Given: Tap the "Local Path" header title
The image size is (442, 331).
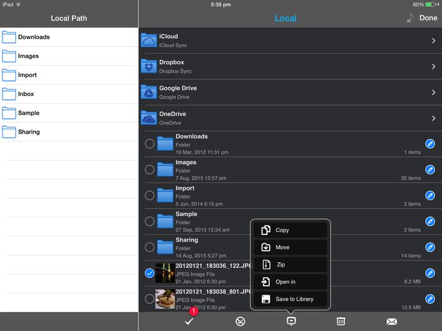Looking at the screenshot, I should (x=69, y=18).
